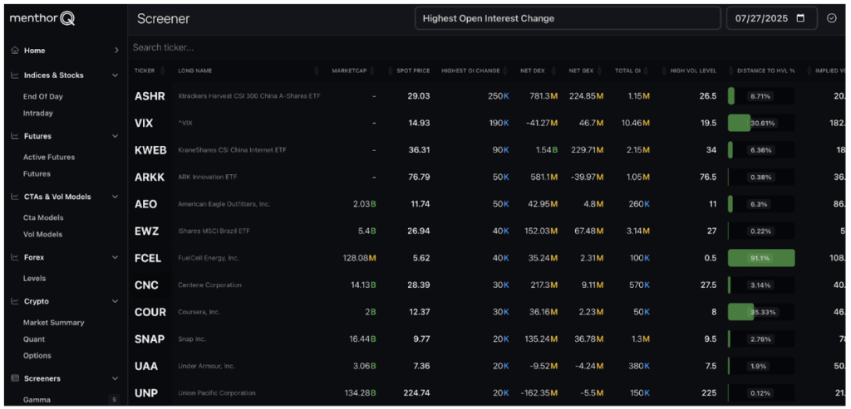This screenshot has width=851, height=409.
Task: Collapse the Forex section chevron
Action: (x=115, y=257)
